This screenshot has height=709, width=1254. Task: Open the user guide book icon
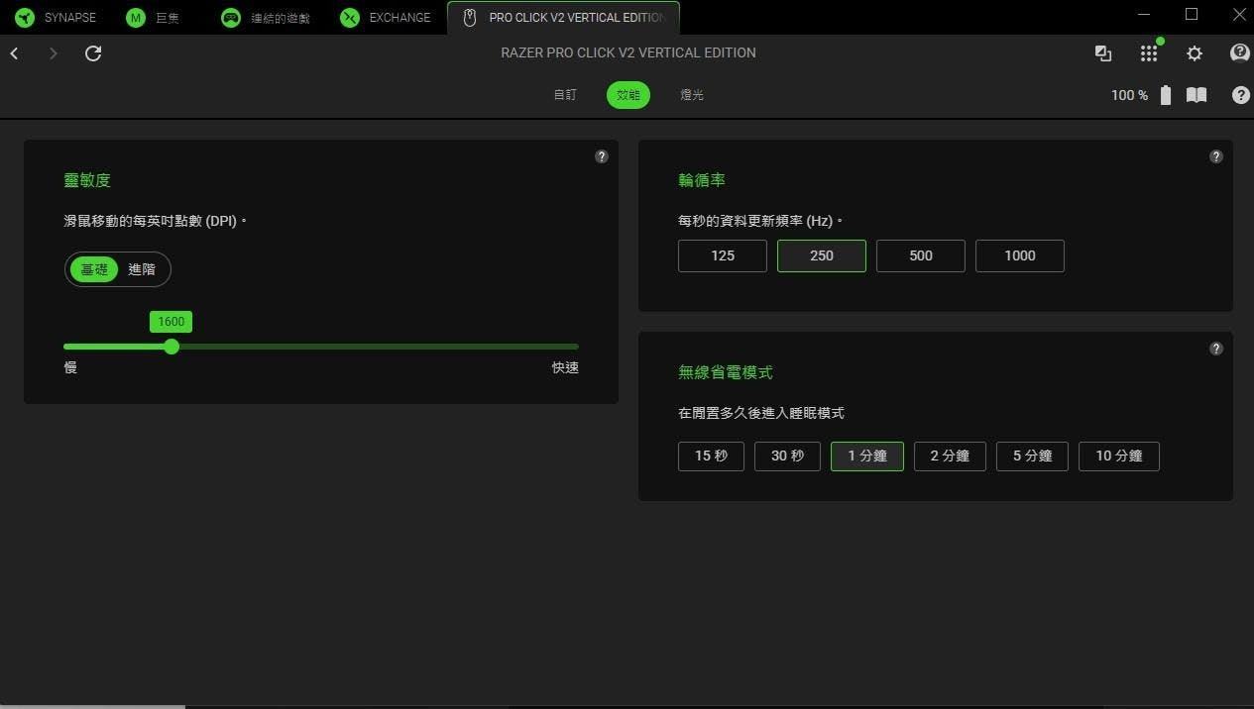coord(1197,95)
